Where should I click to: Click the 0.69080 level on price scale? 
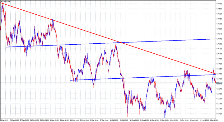(219, 74)
